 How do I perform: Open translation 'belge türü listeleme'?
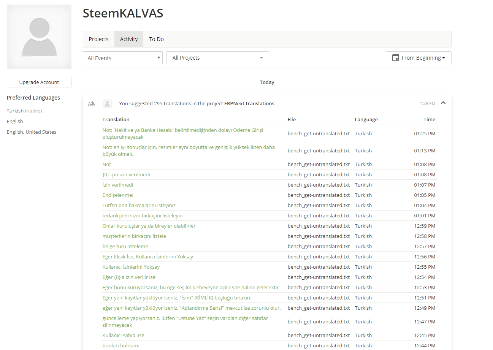125,246
